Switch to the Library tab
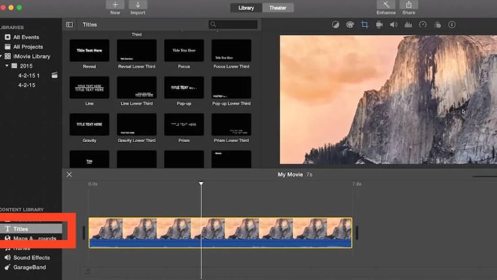The width and height of the screenshot is (497, 280). tap(246, 7)
